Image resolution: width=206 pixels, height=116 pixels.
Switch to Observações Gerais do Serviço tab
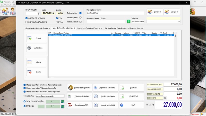coord(38,28)
